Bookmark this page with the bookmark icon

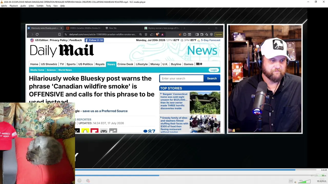(x=59, y=34)
